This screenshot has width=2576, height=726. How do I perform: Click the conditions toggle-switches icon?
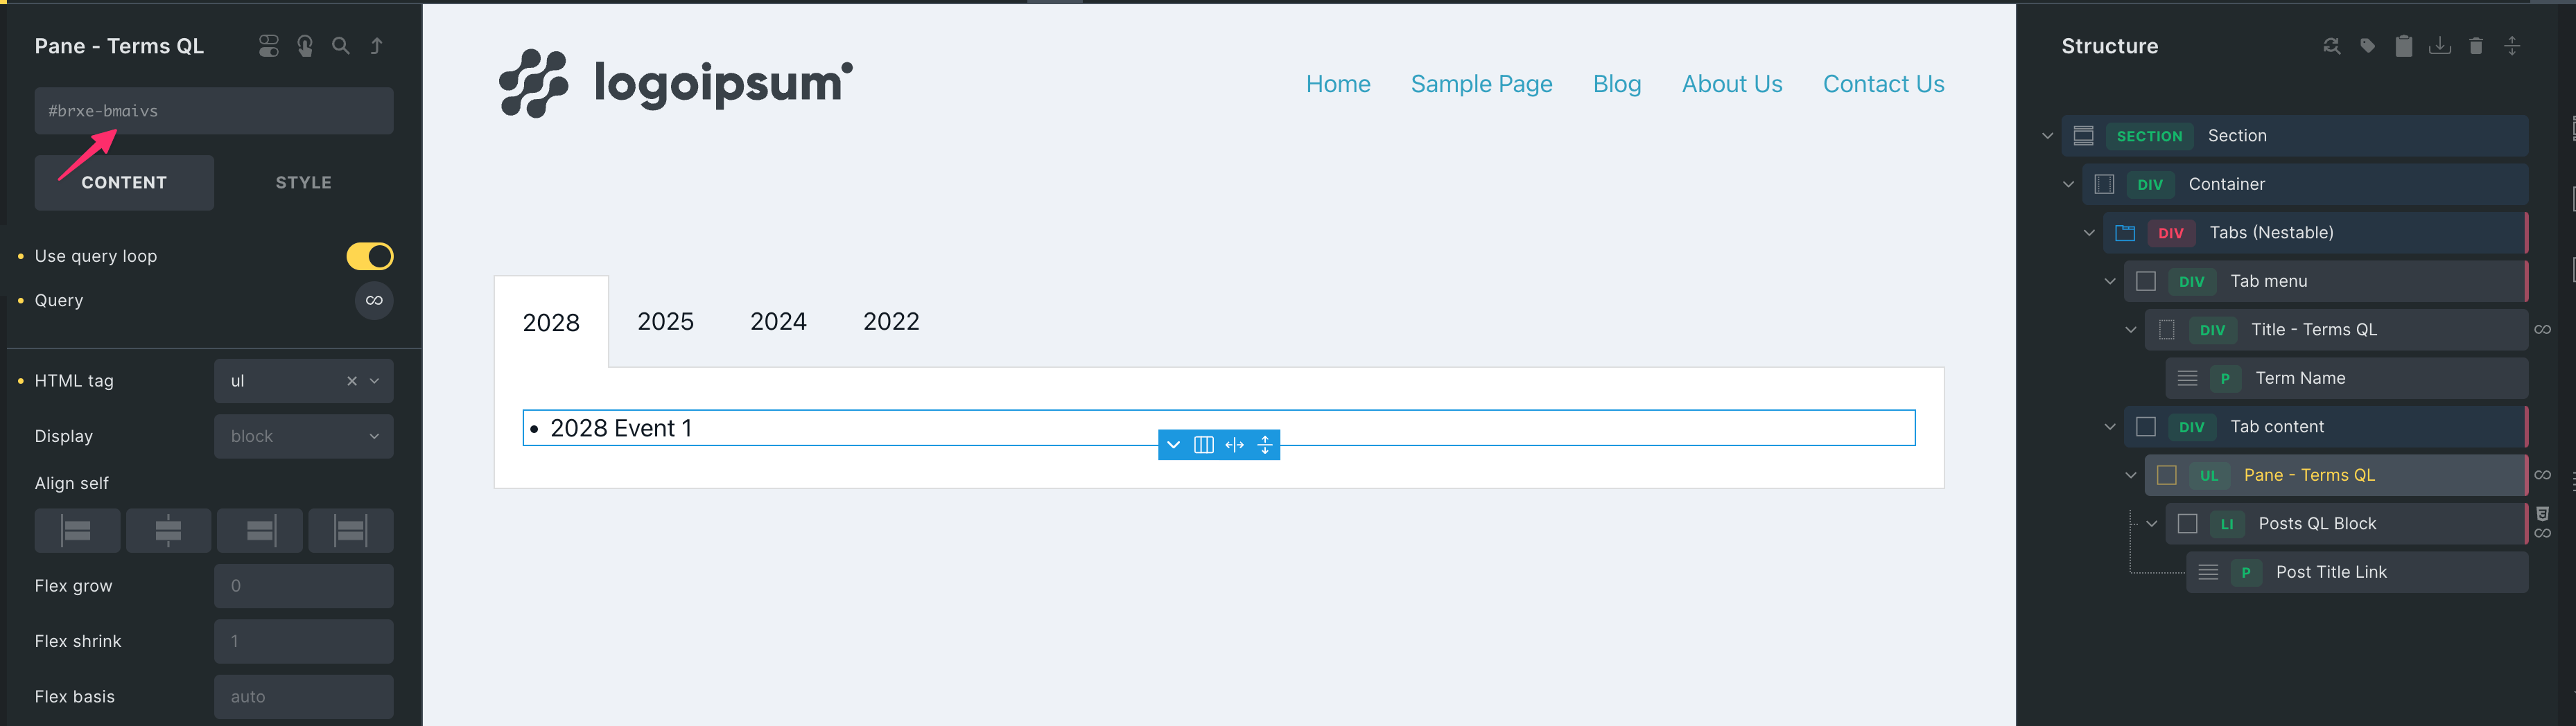click(x=269, y=46)
